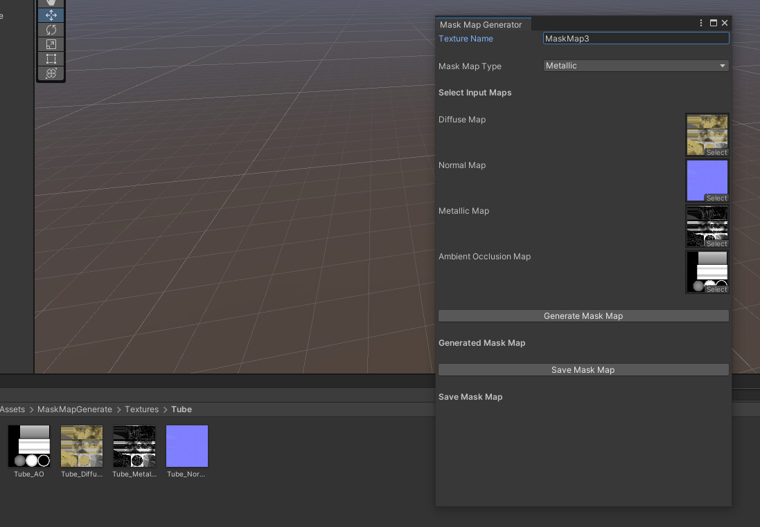Select the Scale tool
Image resolution: width=760 pixels, height=527 pixels.
51,44
